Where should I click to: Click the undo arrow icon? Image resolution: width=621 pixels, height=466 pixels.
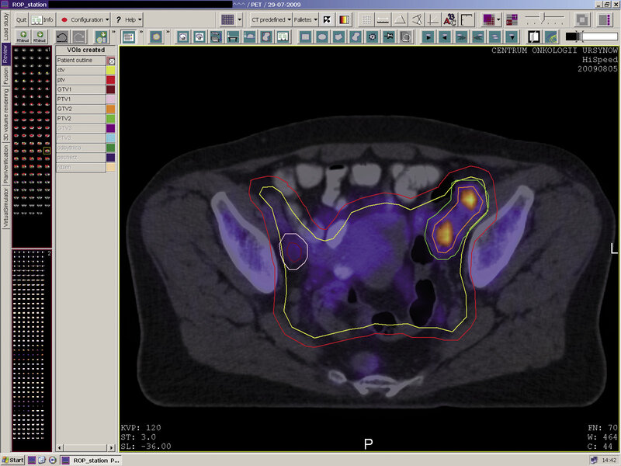[62, 37]
